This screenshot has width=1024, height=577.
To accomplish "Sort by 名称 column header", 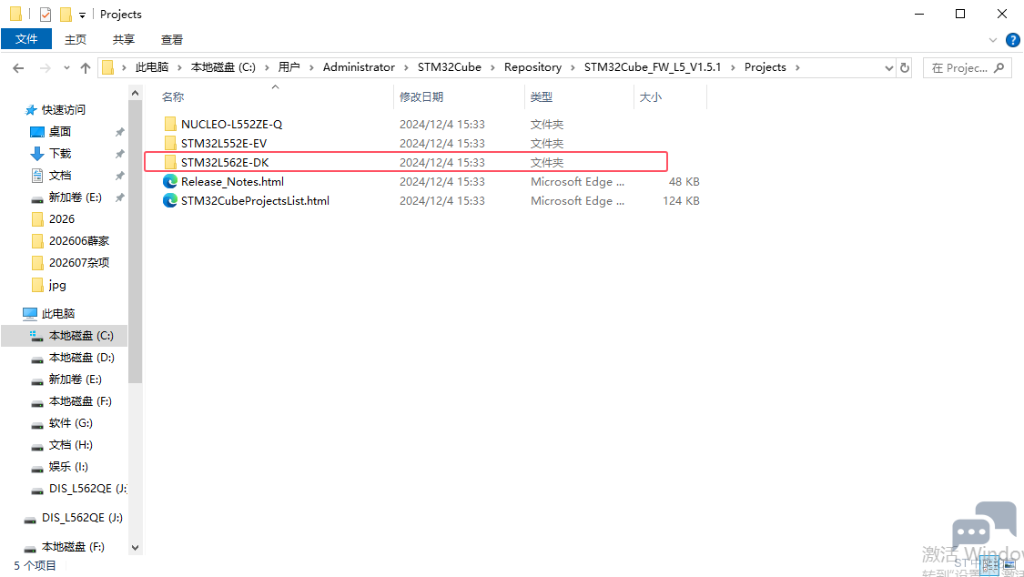I will (173, 97).
